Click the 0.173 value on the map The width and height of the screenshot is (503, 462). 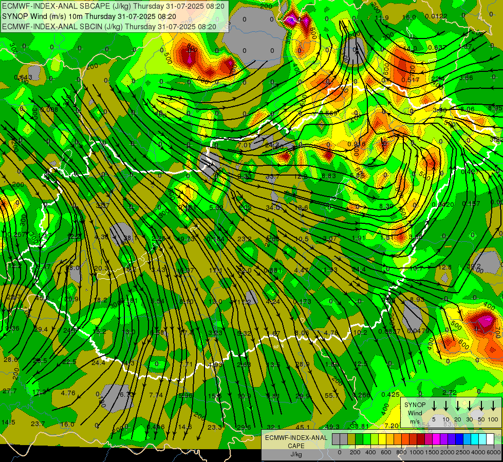click(x=302, y=301)
